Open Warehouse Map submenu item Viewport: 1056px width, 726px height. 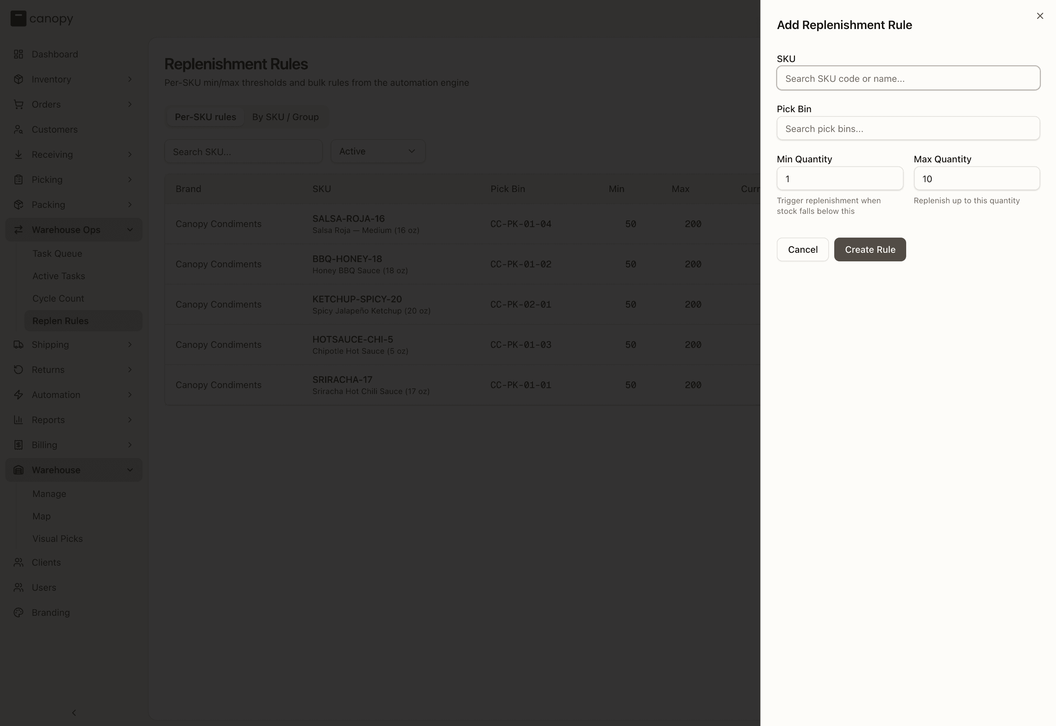coord(41,516)
